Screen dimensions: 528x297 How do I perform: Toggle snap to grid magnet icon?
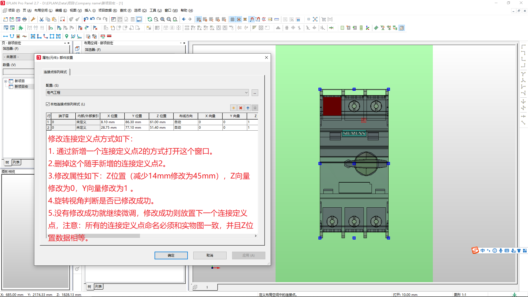coord(251,19)
